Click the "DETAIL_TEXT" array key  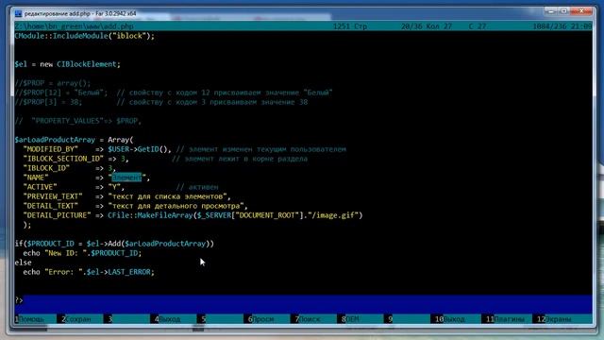click(50, 206)
